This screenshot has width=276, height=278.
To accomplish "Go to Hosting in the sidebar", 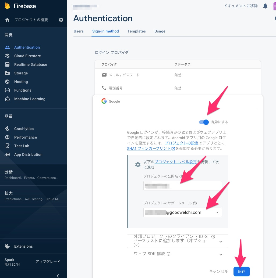I will (21, 82).
